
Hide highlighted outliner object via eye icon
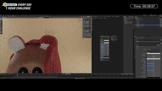[x=160, y=25]
